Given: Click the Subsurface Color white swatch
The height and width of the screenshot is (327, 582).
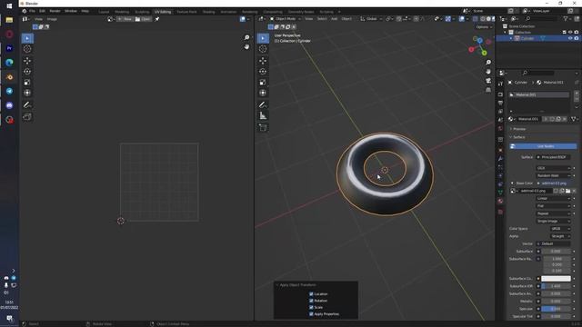Looking at the screenshot, I should point(556,279).
